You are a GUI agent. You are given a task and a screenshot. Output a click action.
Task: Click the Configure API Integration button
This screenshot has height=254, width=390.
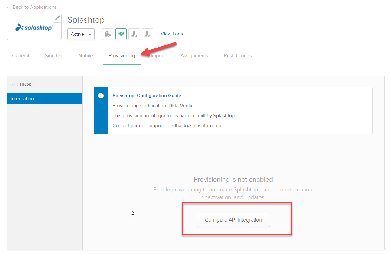click(x=233, y=220)
